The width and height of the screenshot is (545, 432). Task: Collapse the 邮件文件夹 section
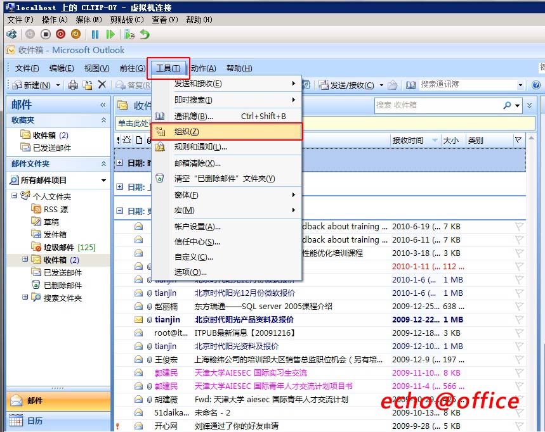coord(103,163)
